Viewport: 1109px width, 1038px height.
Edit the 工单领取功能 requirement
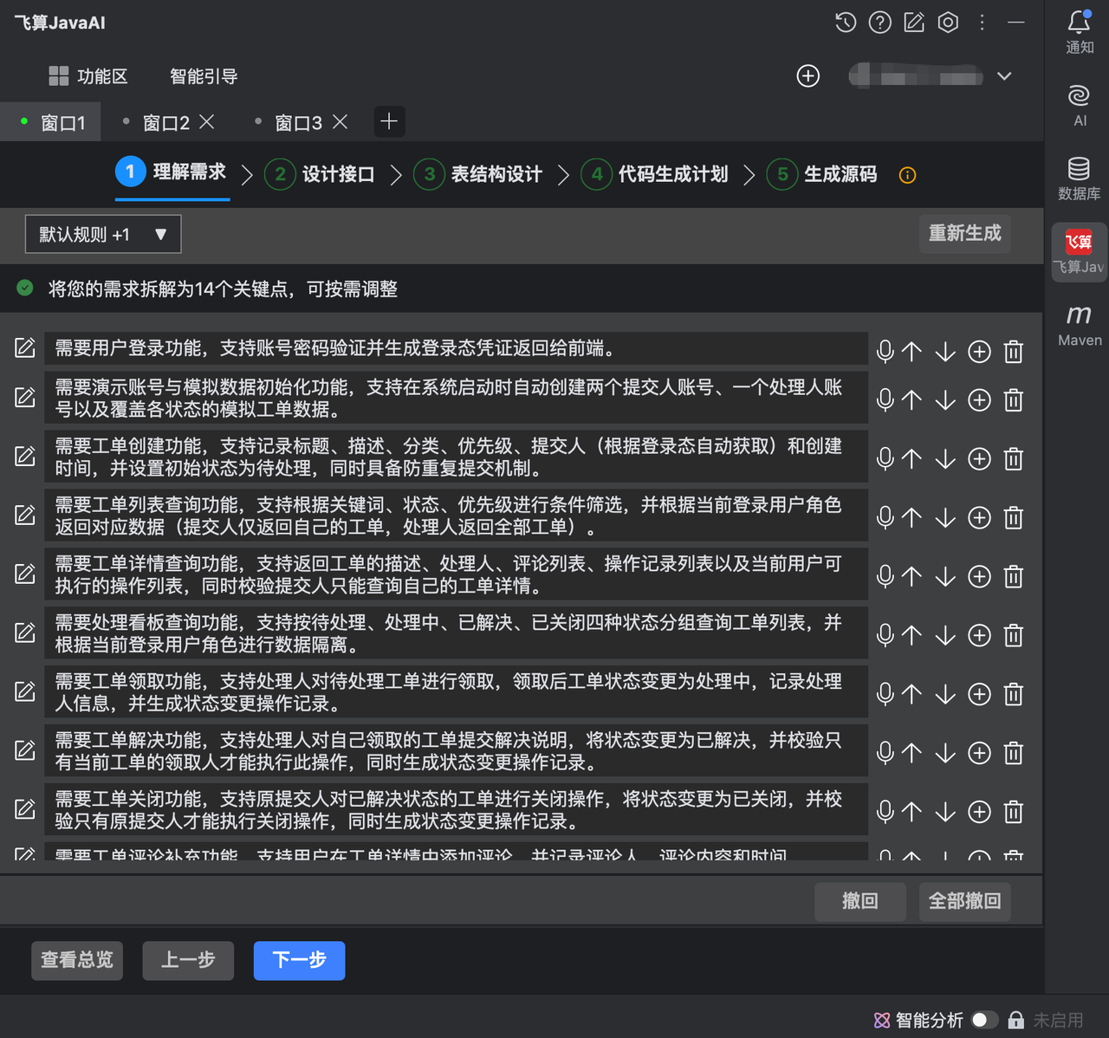[x=25, y=692]
